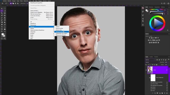The height and width of the screenshot is (95, 170).
Task: Open the fx layer style icon
Action: 155,93
